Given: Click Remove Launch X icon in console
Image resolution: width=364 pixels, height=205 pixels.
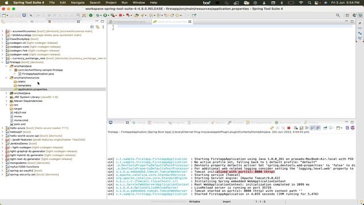Looking at the screenshot, I should pos(278,128).
